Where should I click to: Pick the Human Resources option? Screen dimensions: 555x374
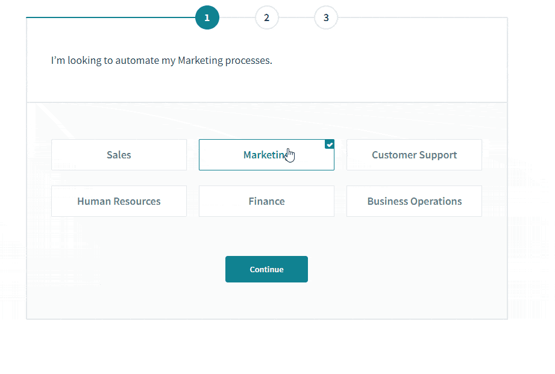119,201
